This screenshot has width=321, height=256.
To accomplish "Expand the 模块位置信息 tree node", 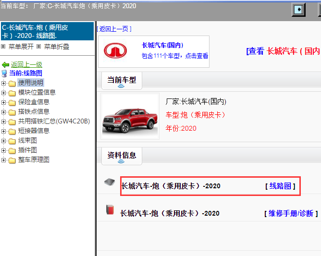I will [x=3, y=93].
